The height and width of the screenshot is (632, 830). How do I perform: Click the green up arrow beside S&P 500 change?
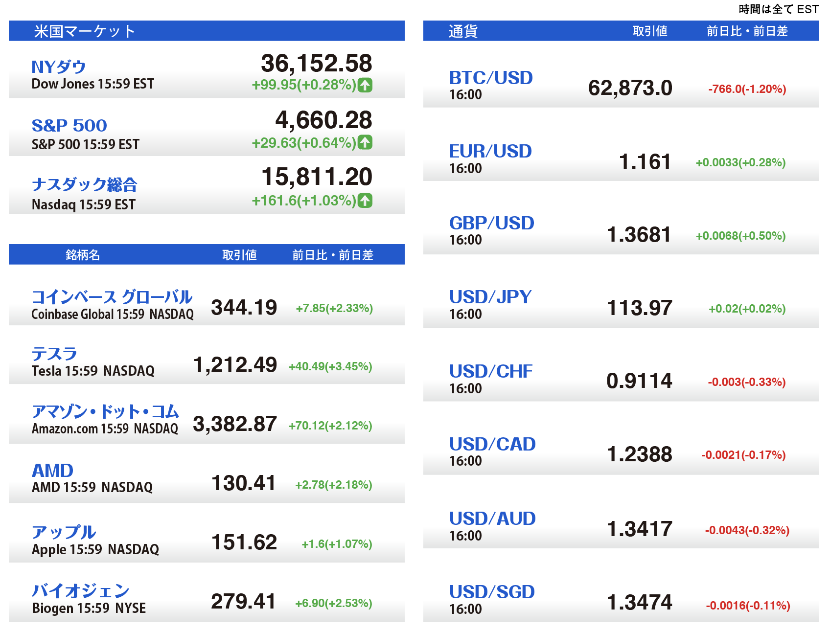click(x=365, y=142)
